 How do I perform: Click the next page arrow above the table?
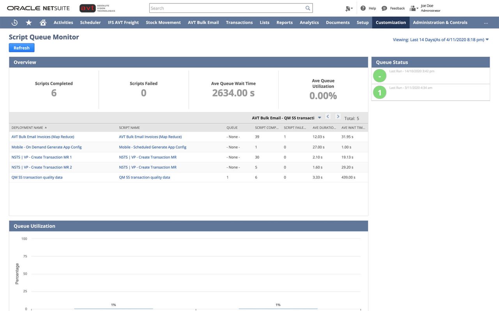point(338,116)
